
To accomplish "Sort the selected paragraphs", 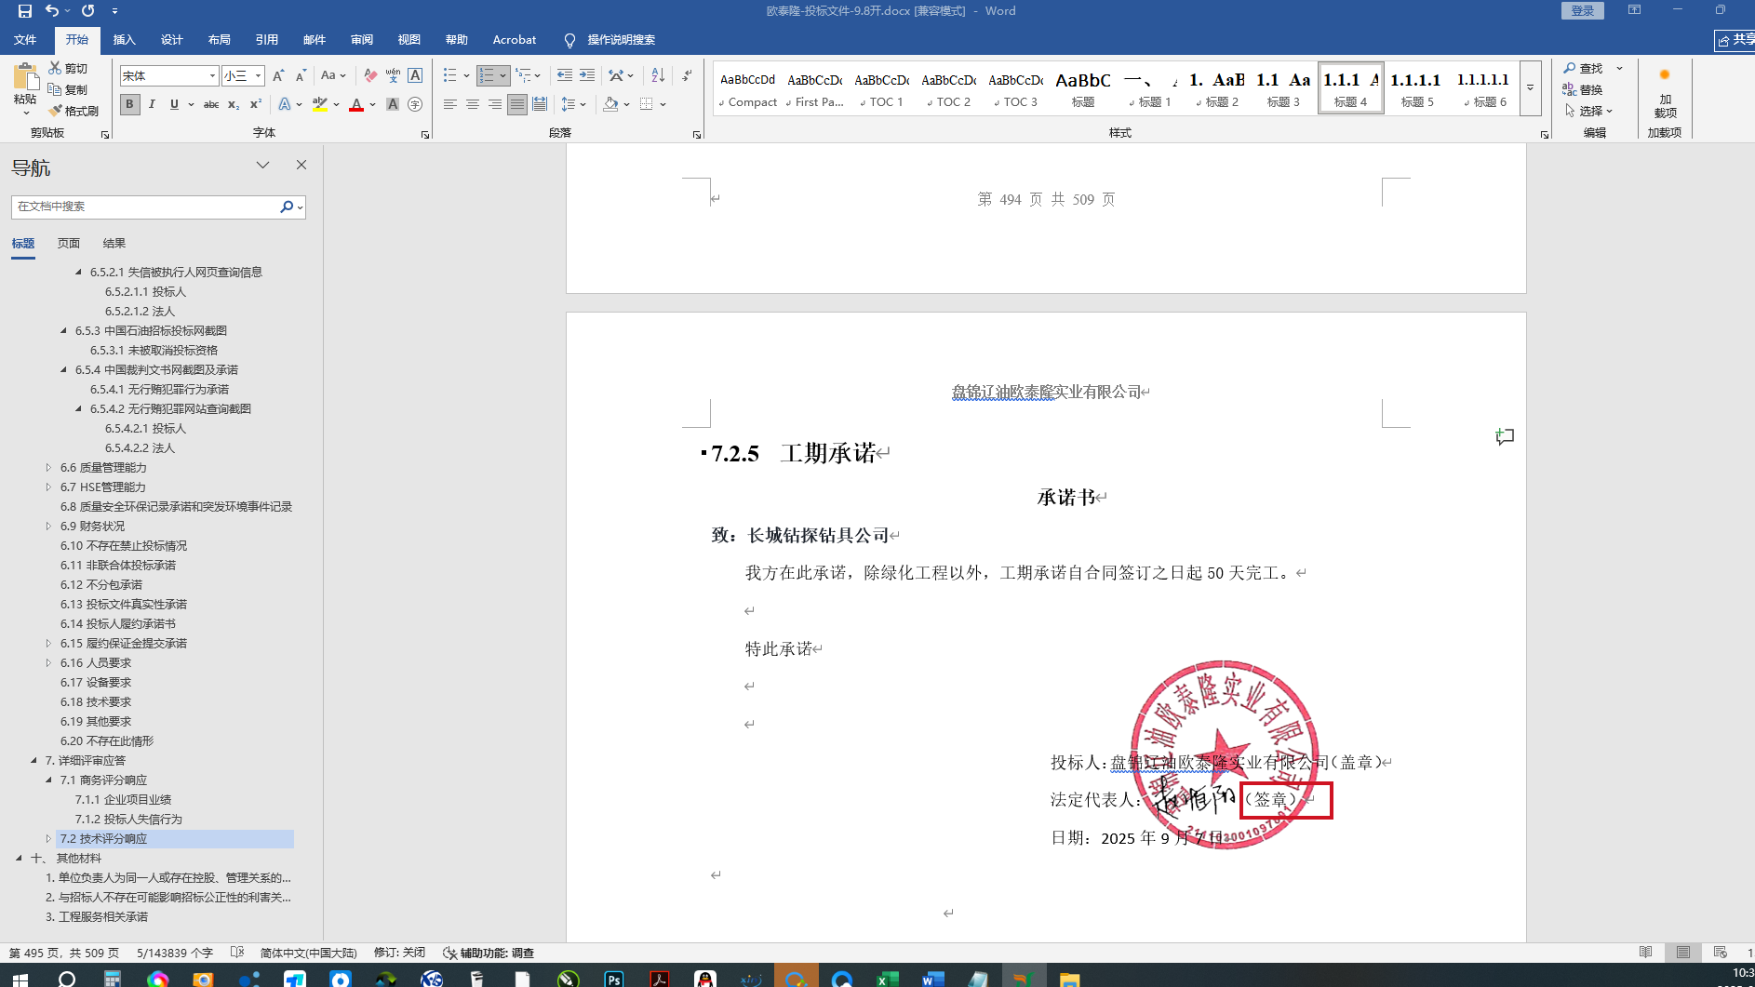I will [658, 75].
